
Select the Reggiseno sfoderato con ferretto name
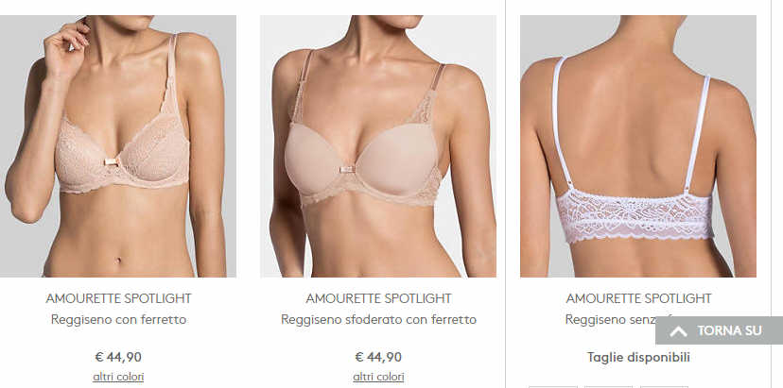[378, 320]
